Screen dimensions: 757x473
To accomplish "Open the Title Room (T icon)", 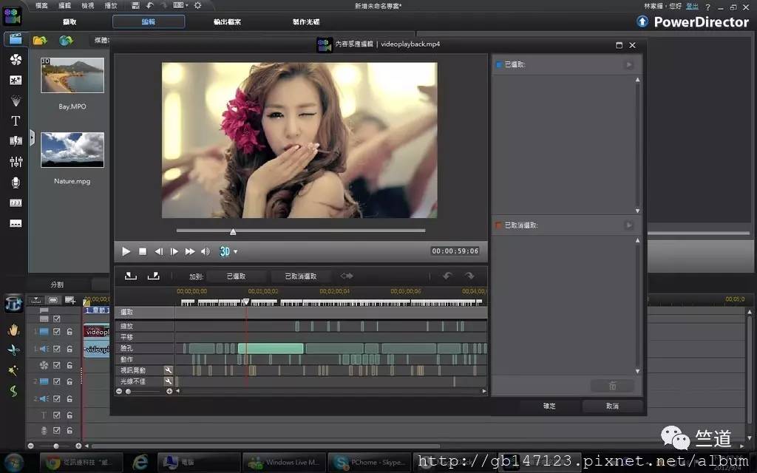I will coord(16,121).
